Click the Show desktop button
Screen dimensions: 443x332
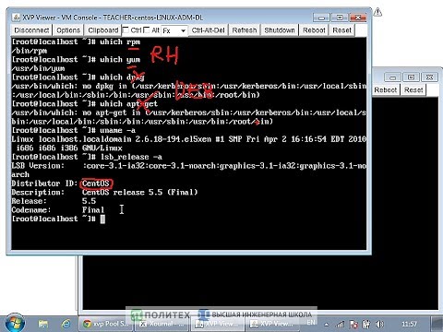click(x=437, y=324)
